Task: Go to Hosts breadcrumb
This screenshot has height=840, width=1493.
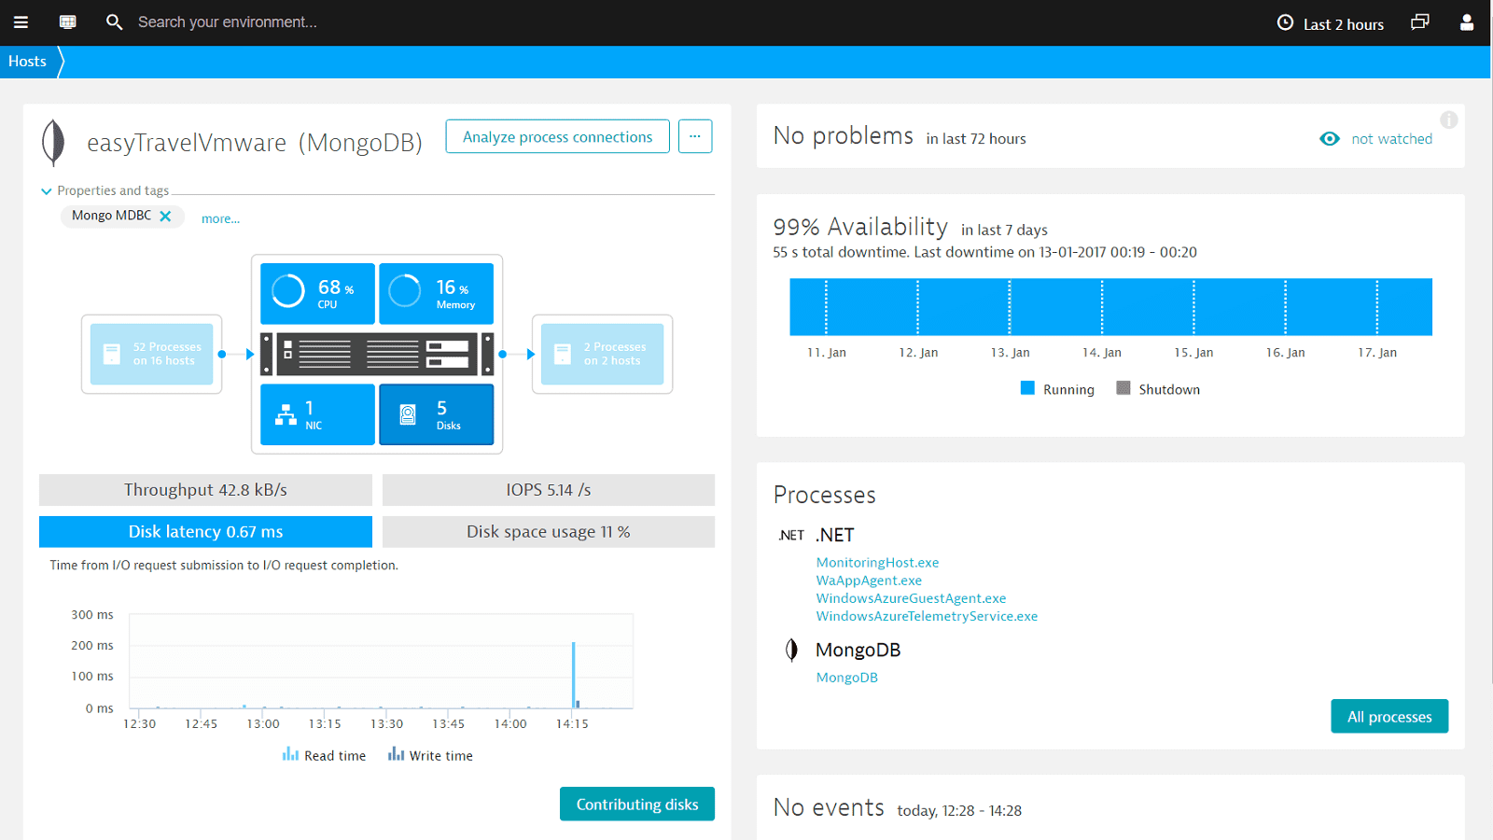Action: (x=27, y=62)
